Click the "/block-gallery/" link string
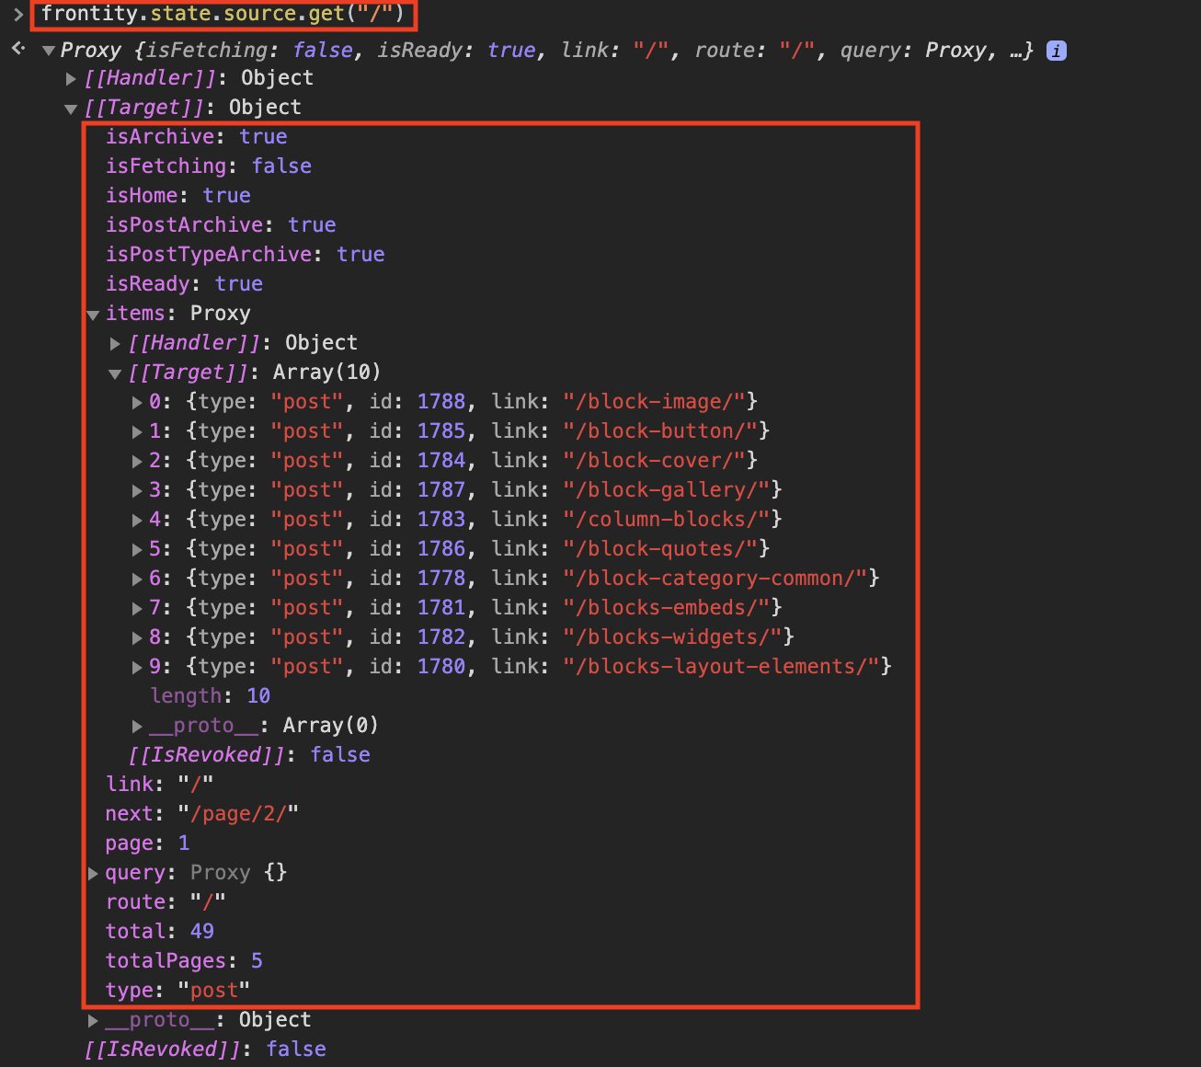Image resolution: width=1201 pixels, height=1067 pixels. (x=667, y=489)
